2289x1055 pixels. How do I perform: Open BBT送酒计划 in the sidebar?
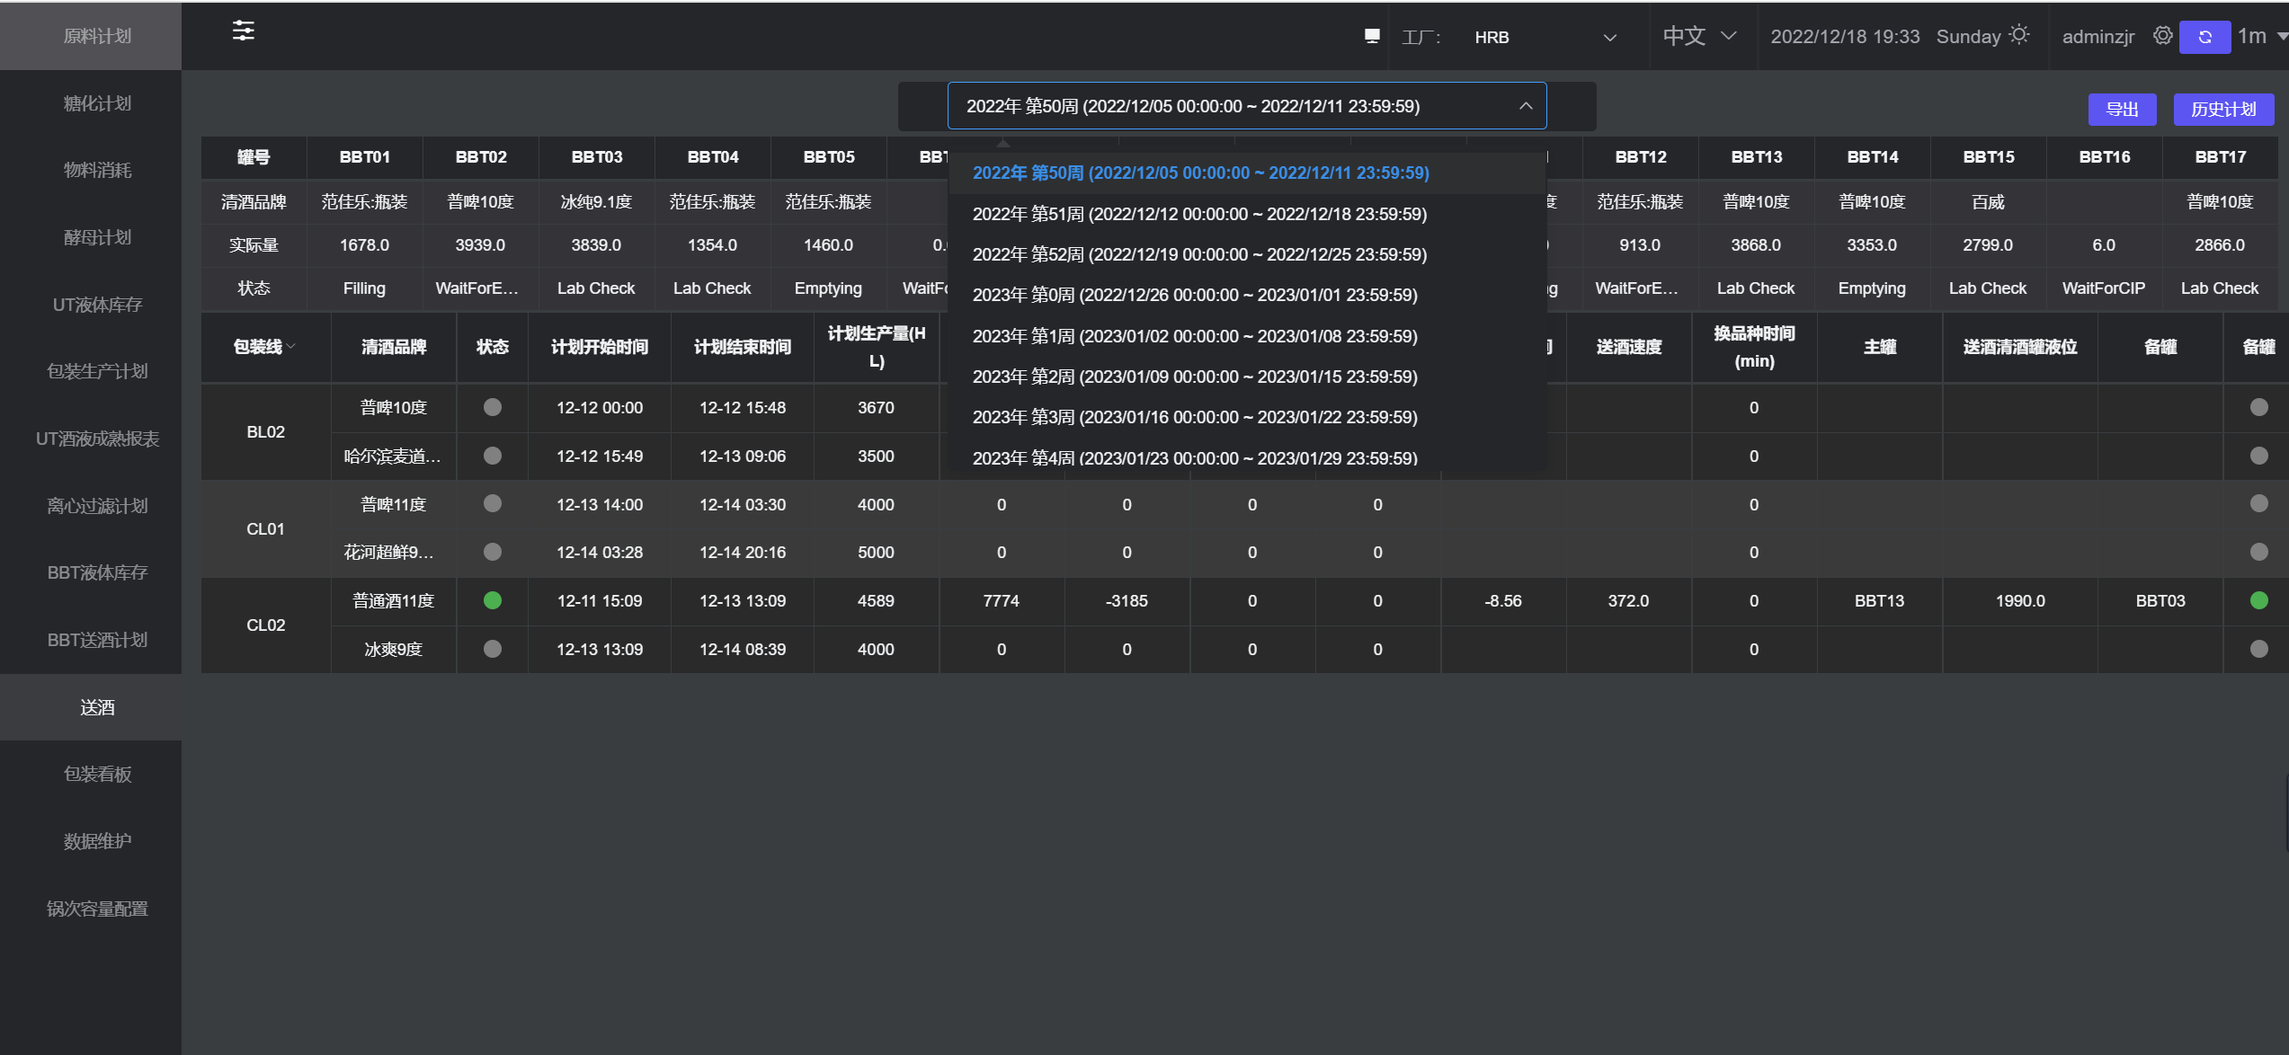(91, 640)
